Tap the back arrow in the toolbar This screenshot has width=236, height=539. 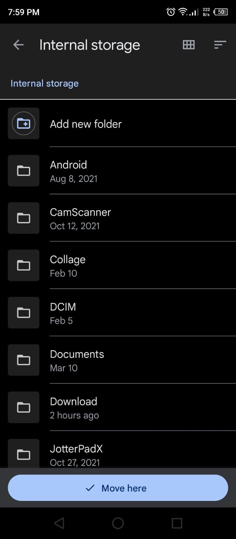[18, 44]
